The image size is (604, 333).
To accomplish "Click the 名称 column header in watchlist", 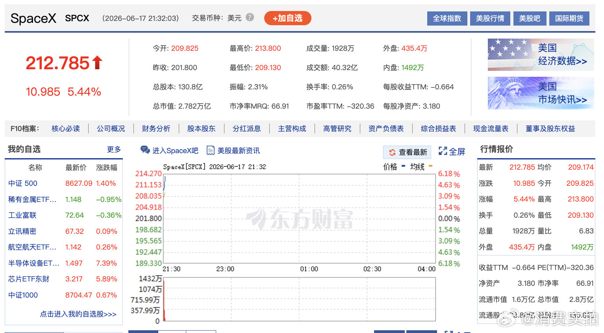I will [35, 168].
